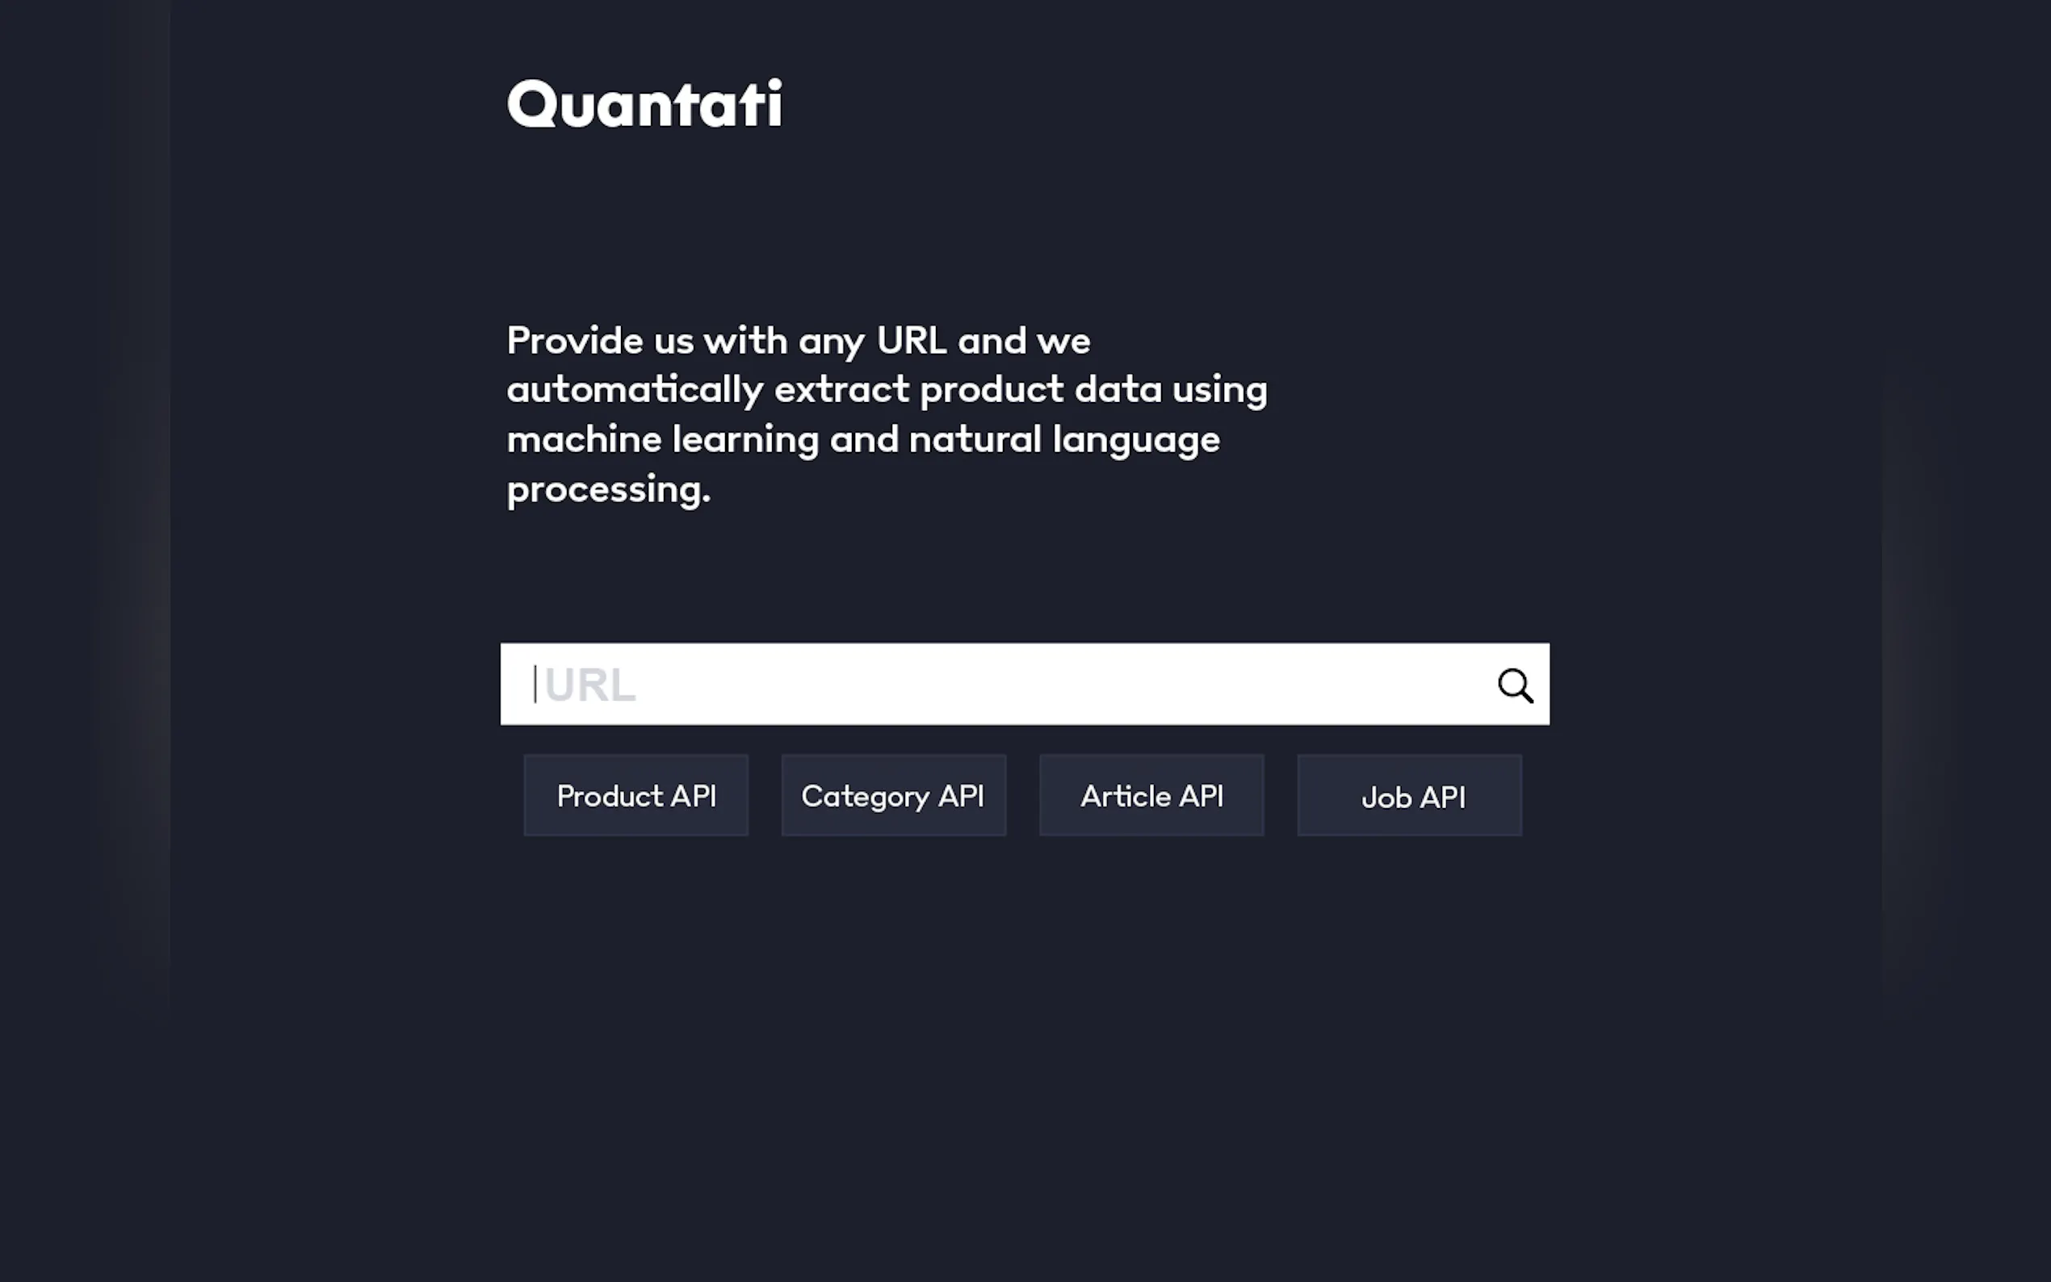Click the gray URL placeholder text

(x=590, y=685)
